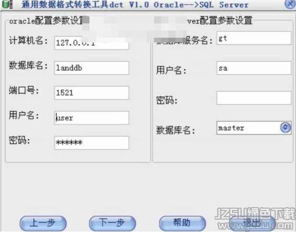This screenshot has height=232, width=296.
Task: Go back with the 上一步 button
Action: point(43,223)
